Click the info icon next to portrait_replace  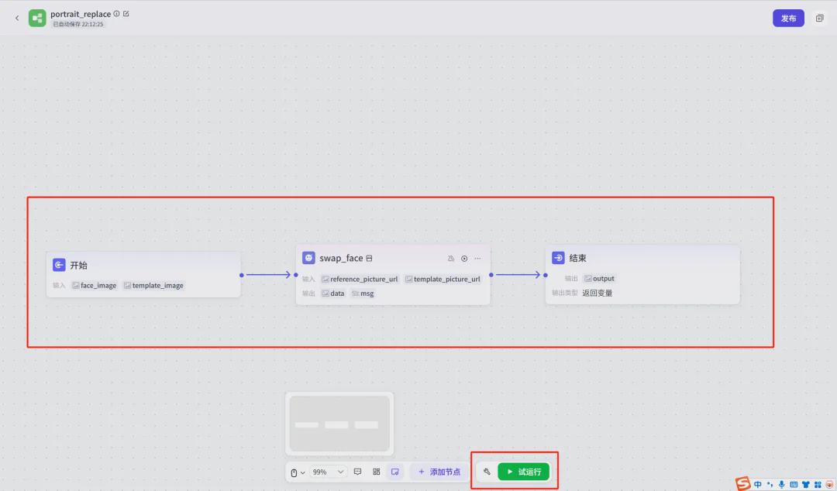[x=117, y=14]
